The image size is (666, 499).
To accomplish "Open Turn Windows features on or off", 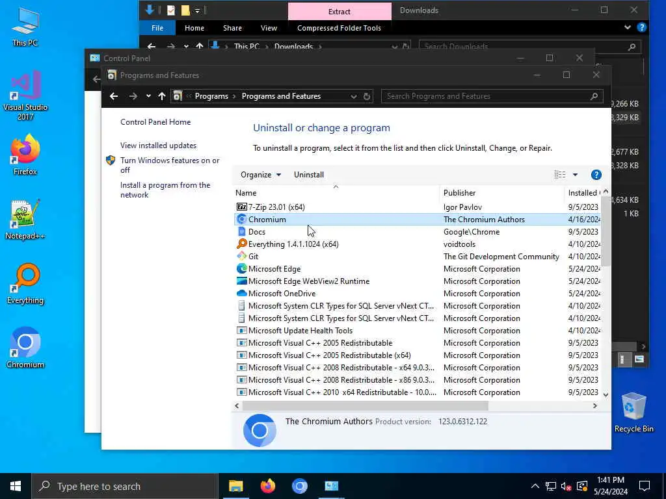I will tap(170, 165).
